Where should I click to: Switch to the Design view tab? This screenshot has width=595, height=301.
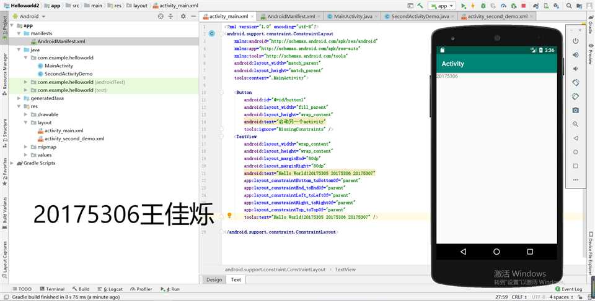pos(214,280)
